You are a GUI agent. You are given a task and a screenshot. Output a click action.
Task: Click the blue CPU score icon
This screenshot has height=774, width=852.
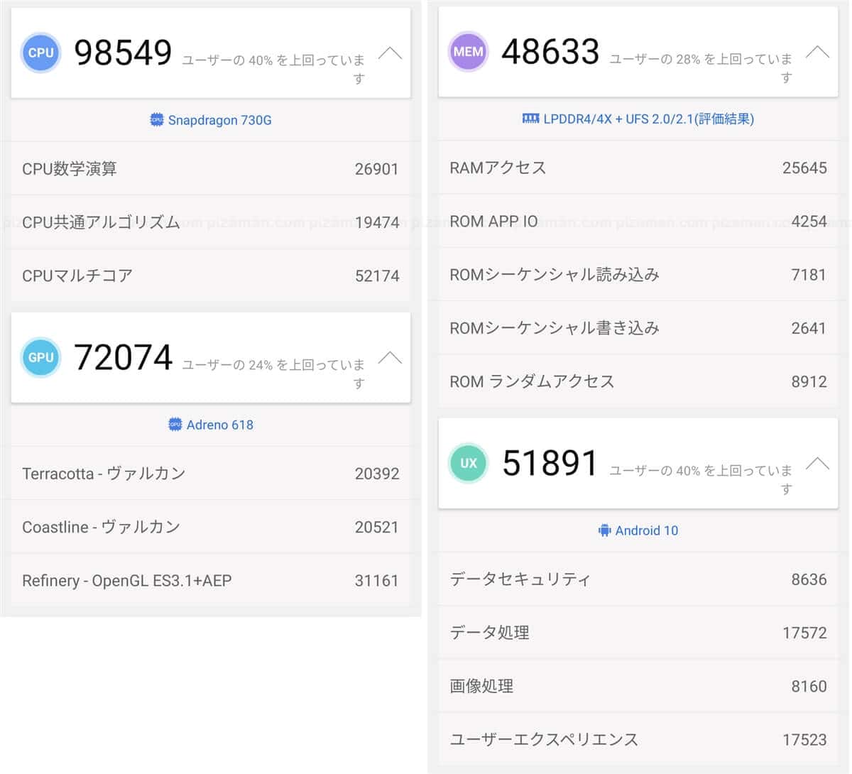coord(40,53)
